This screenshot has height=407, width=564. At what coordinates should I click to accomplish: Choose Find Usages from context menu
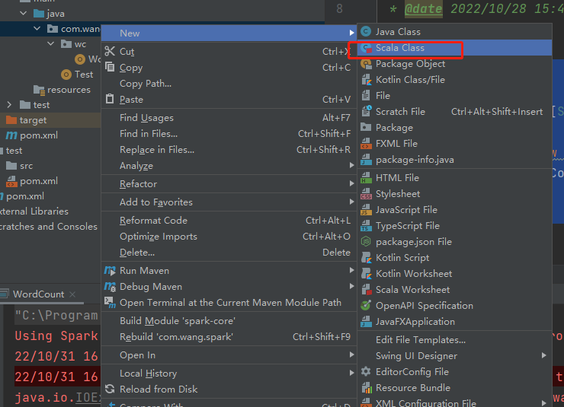(146, 118)
